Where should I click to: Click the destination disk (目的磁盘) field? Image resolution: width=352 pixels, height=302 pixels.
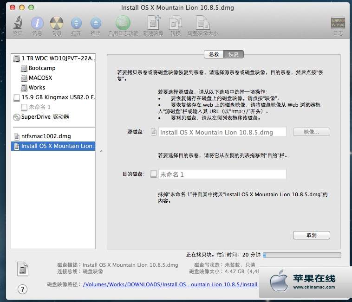tap(222, 174)
